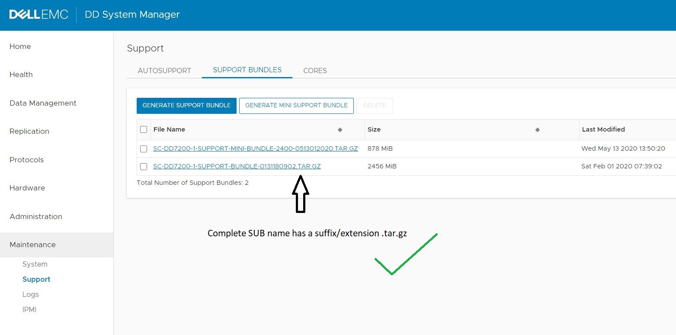Open the IPMI page under Maintenance
The width and height of the screenshot is (676, 335).
point(29,309)
